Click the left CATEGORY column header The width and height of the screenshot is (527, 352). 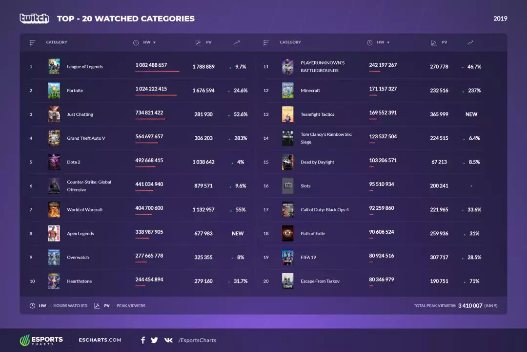(x=57, y=42)
